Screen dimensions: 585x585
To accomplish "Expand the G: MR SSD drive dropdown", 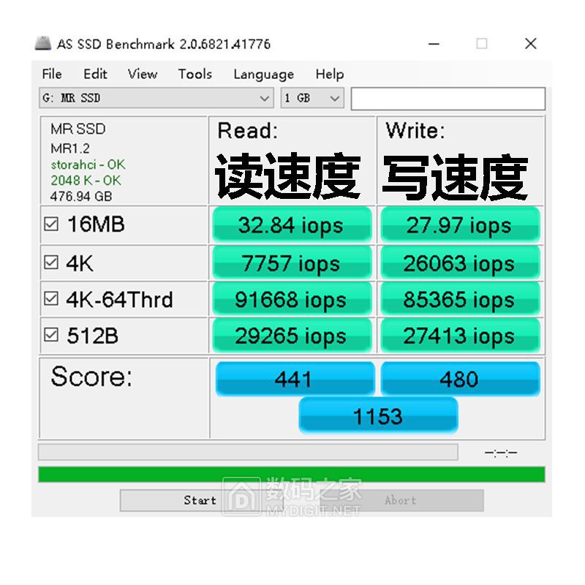I will (x=156, y=98).
